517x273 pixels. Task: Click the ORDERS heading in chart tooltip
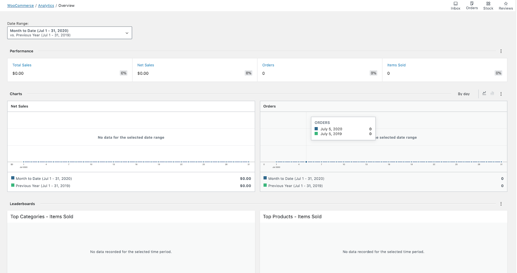click(x=322, y=123)
